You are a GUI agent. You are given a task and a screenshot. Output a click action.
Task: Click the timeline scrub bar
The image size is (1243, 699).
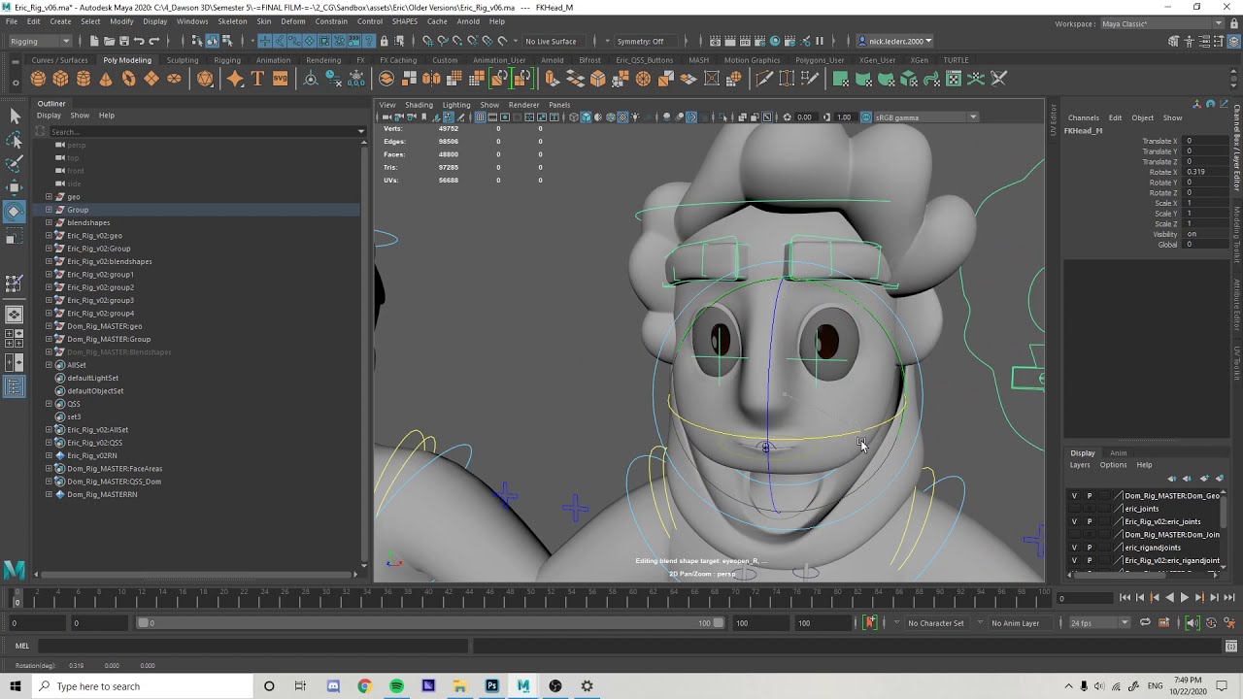coord(530,598)
